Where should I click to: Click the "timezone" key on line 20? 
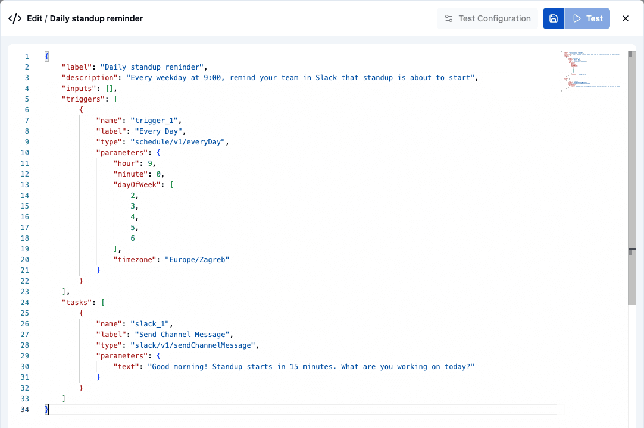pyautogui.click(x=135, y=259)
